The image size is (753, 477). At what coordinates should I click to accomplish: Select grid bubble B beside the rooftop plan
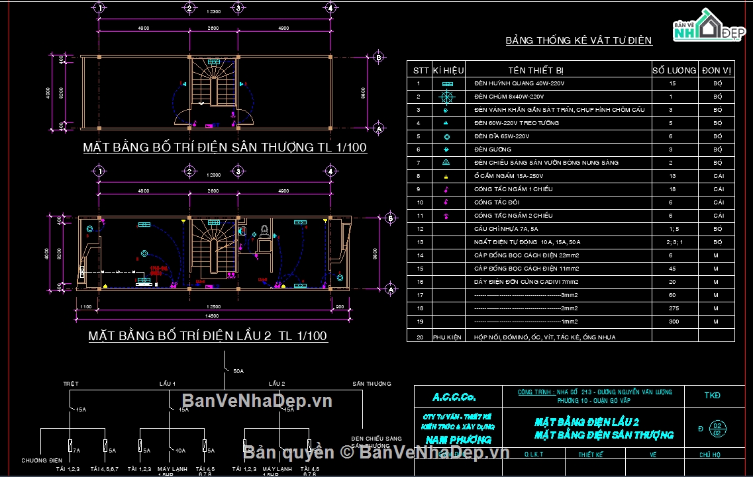[378, 58]
